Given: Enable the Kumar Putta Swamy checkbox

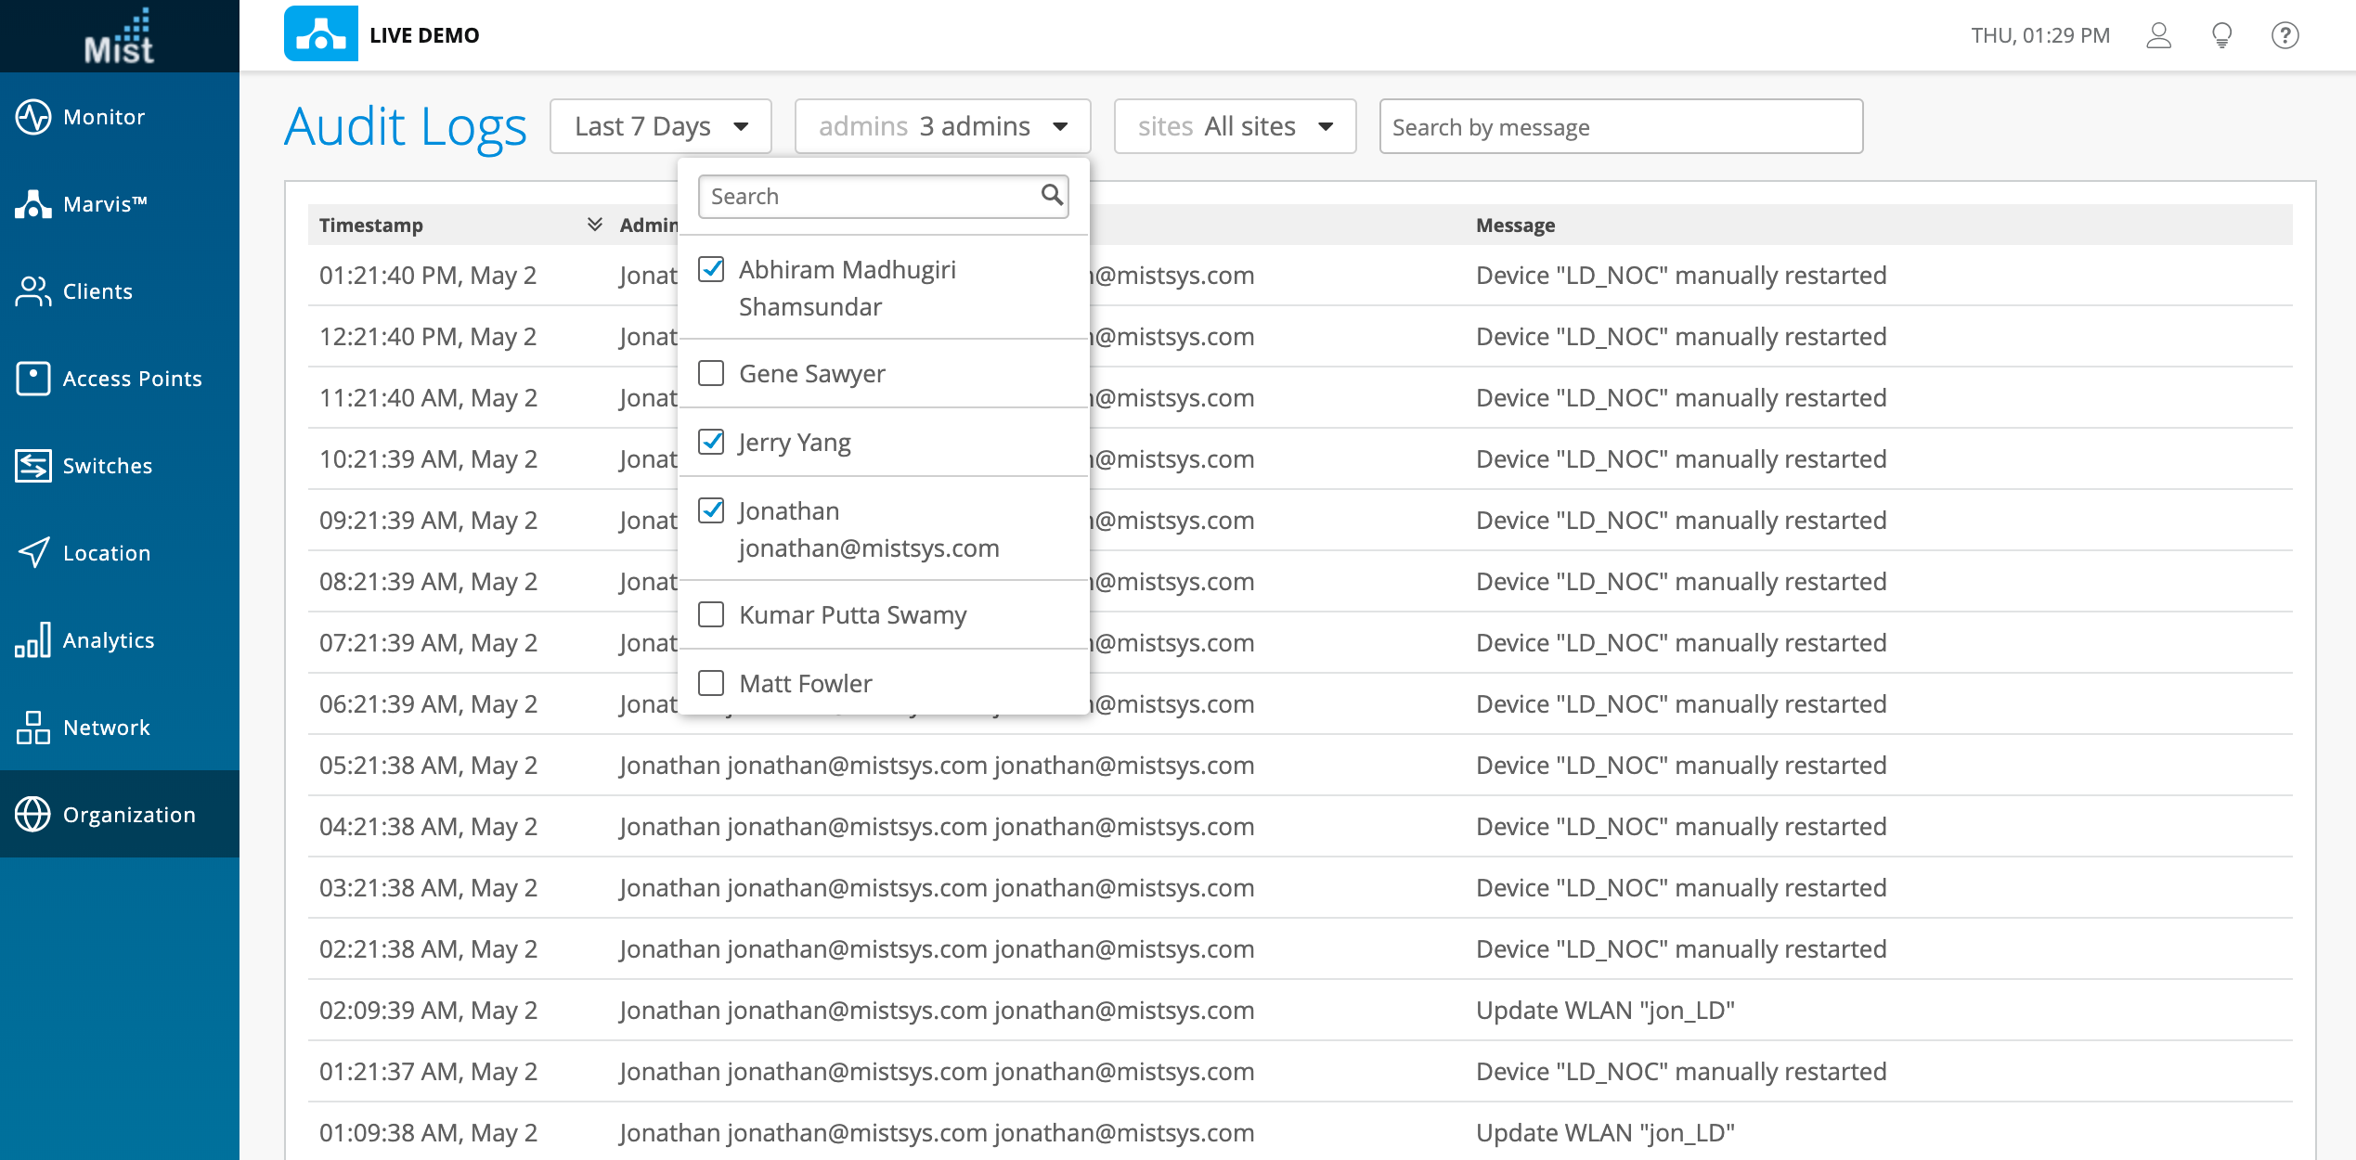Looking at the screenshot, I should pos(711,614).
